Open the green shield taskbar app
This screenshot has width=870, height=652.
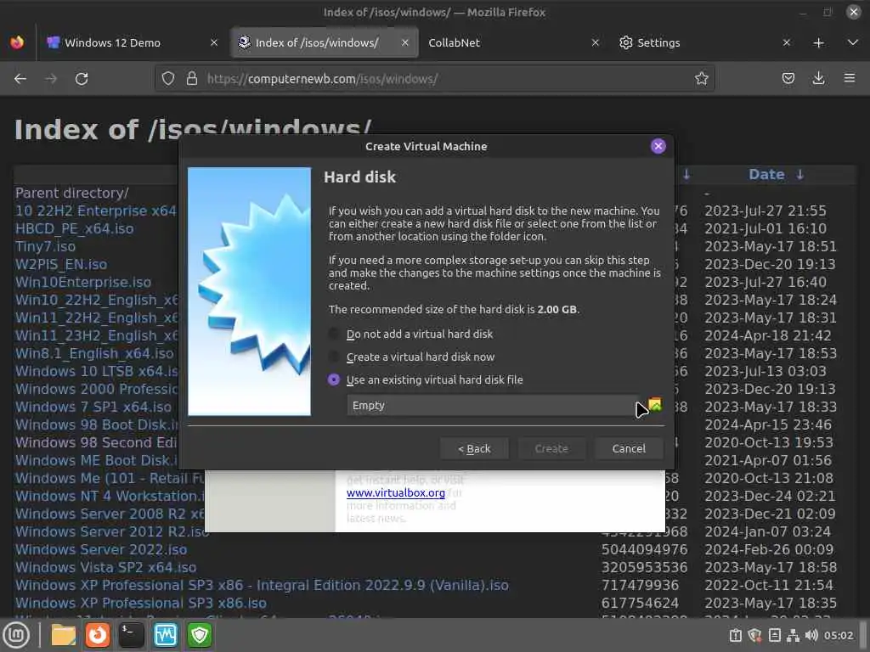[199, 635]
